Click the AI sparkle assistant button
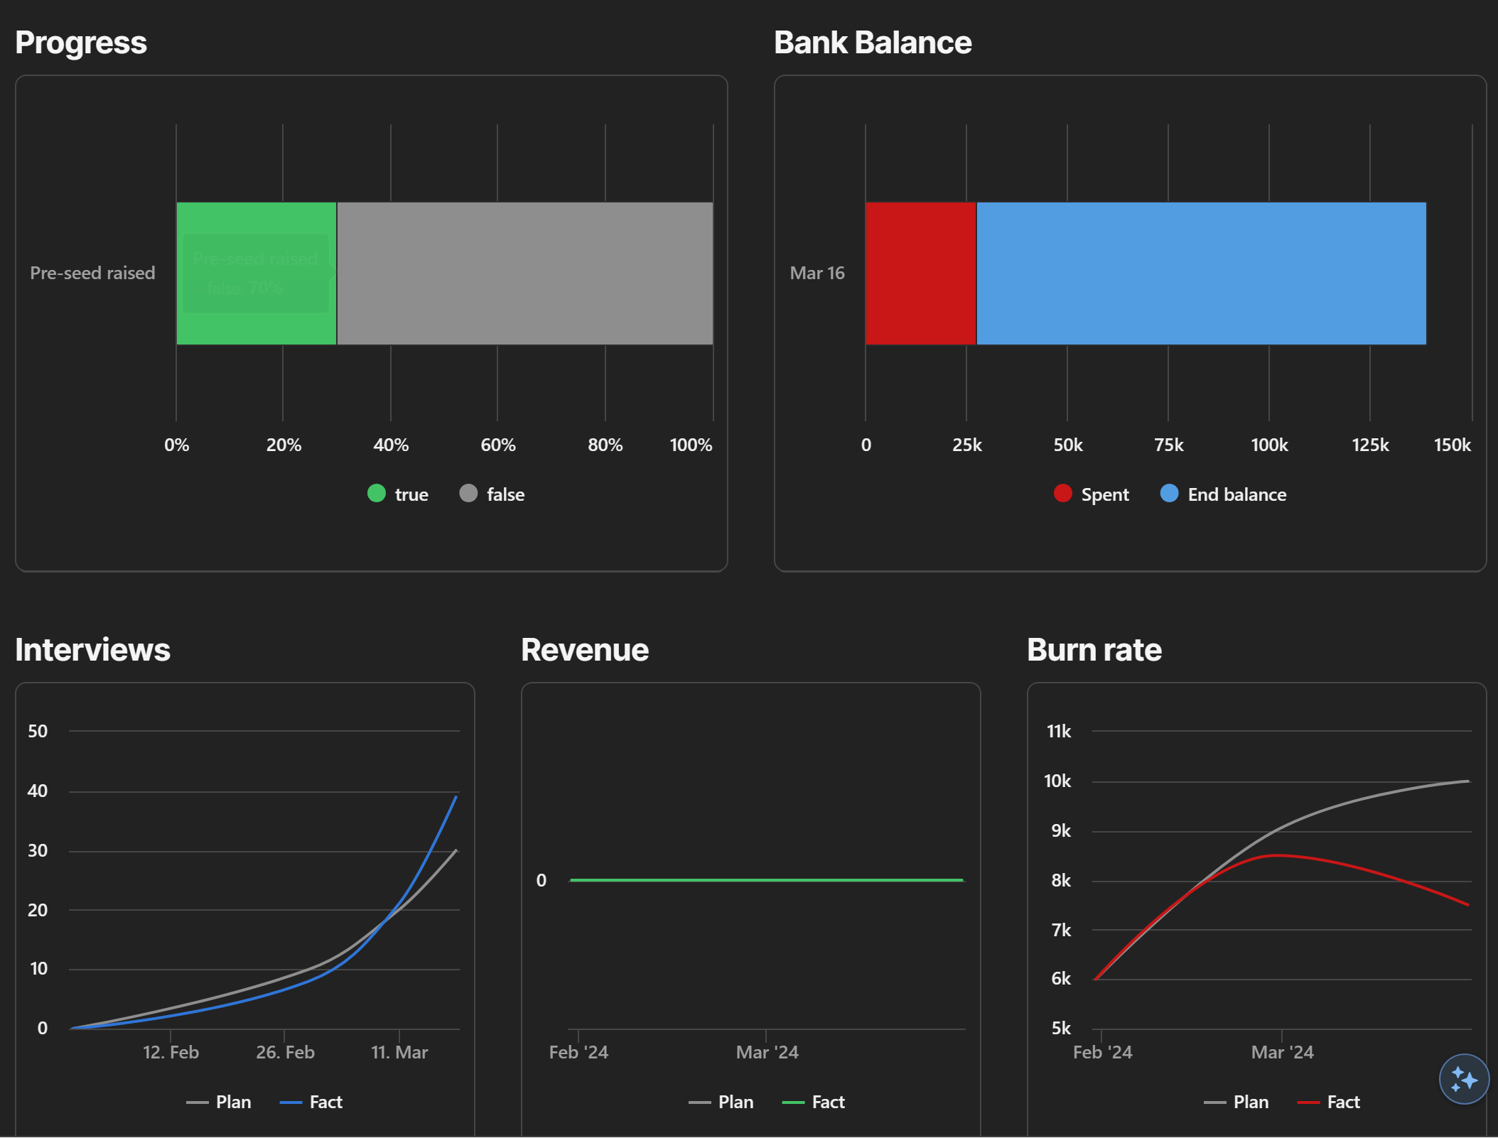The height and width of the screenshot is (1138, 1498). point(1463,1079)
